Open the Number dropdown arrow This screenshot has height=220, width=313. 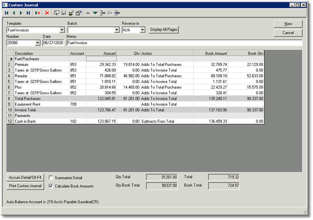(x=37, y=43)
